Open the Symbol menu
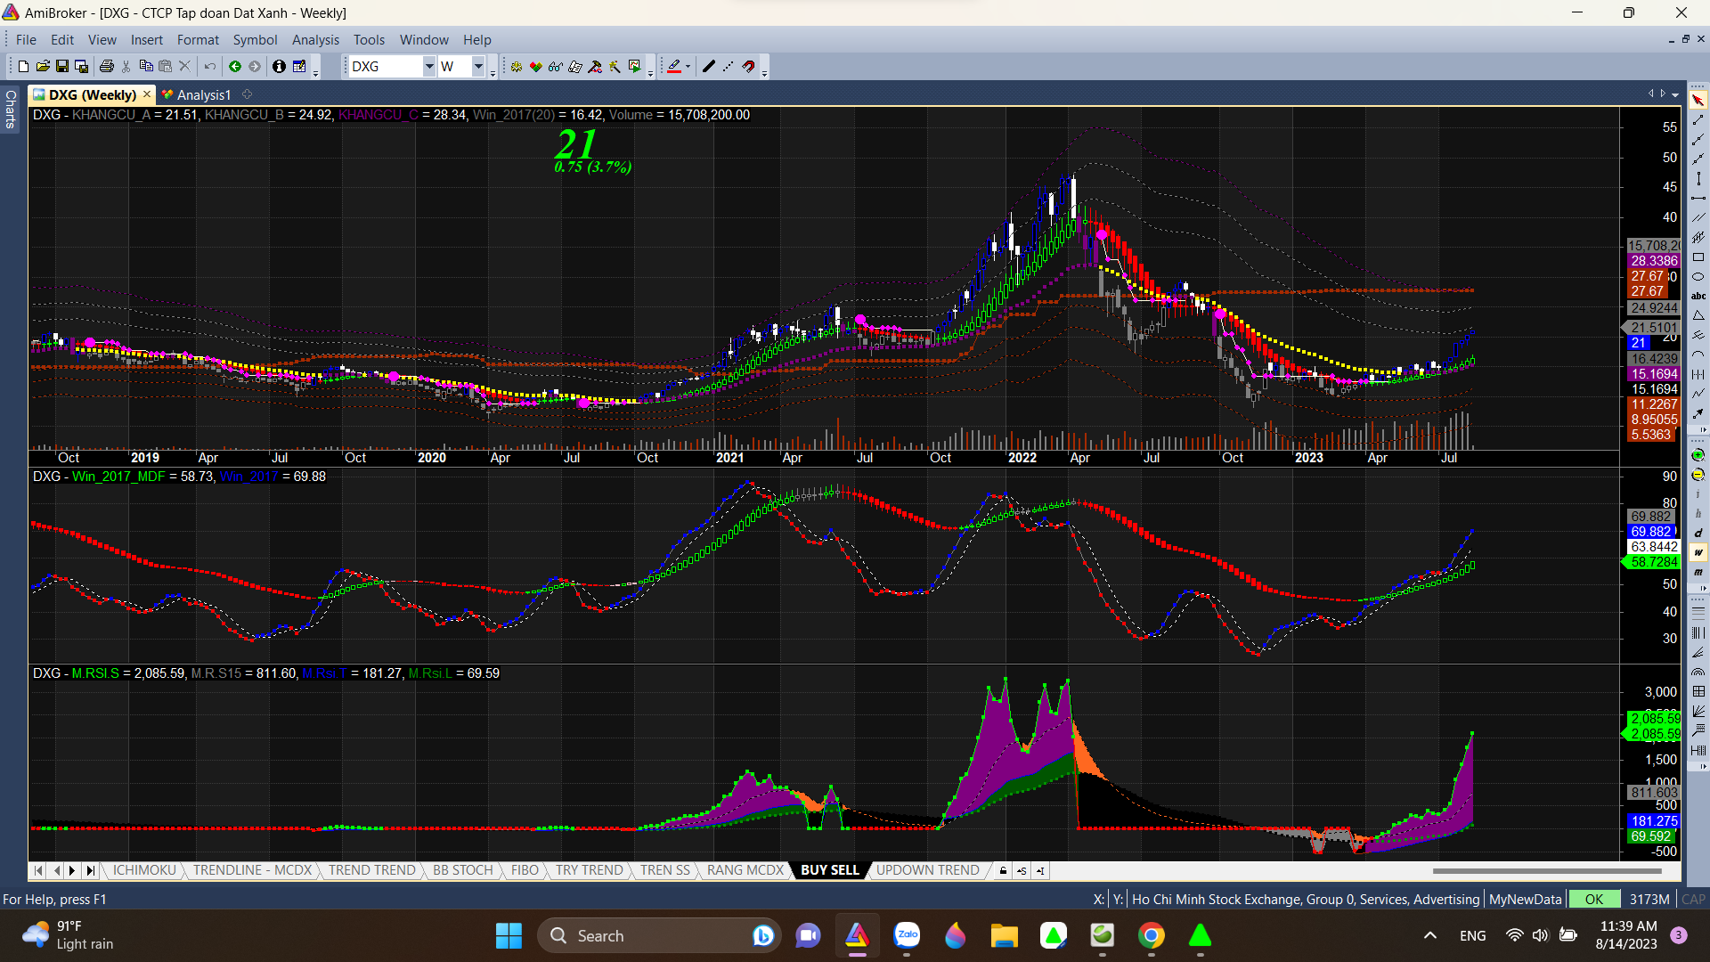The height and width of the screenshot is (962, 1710). [255, 40]
